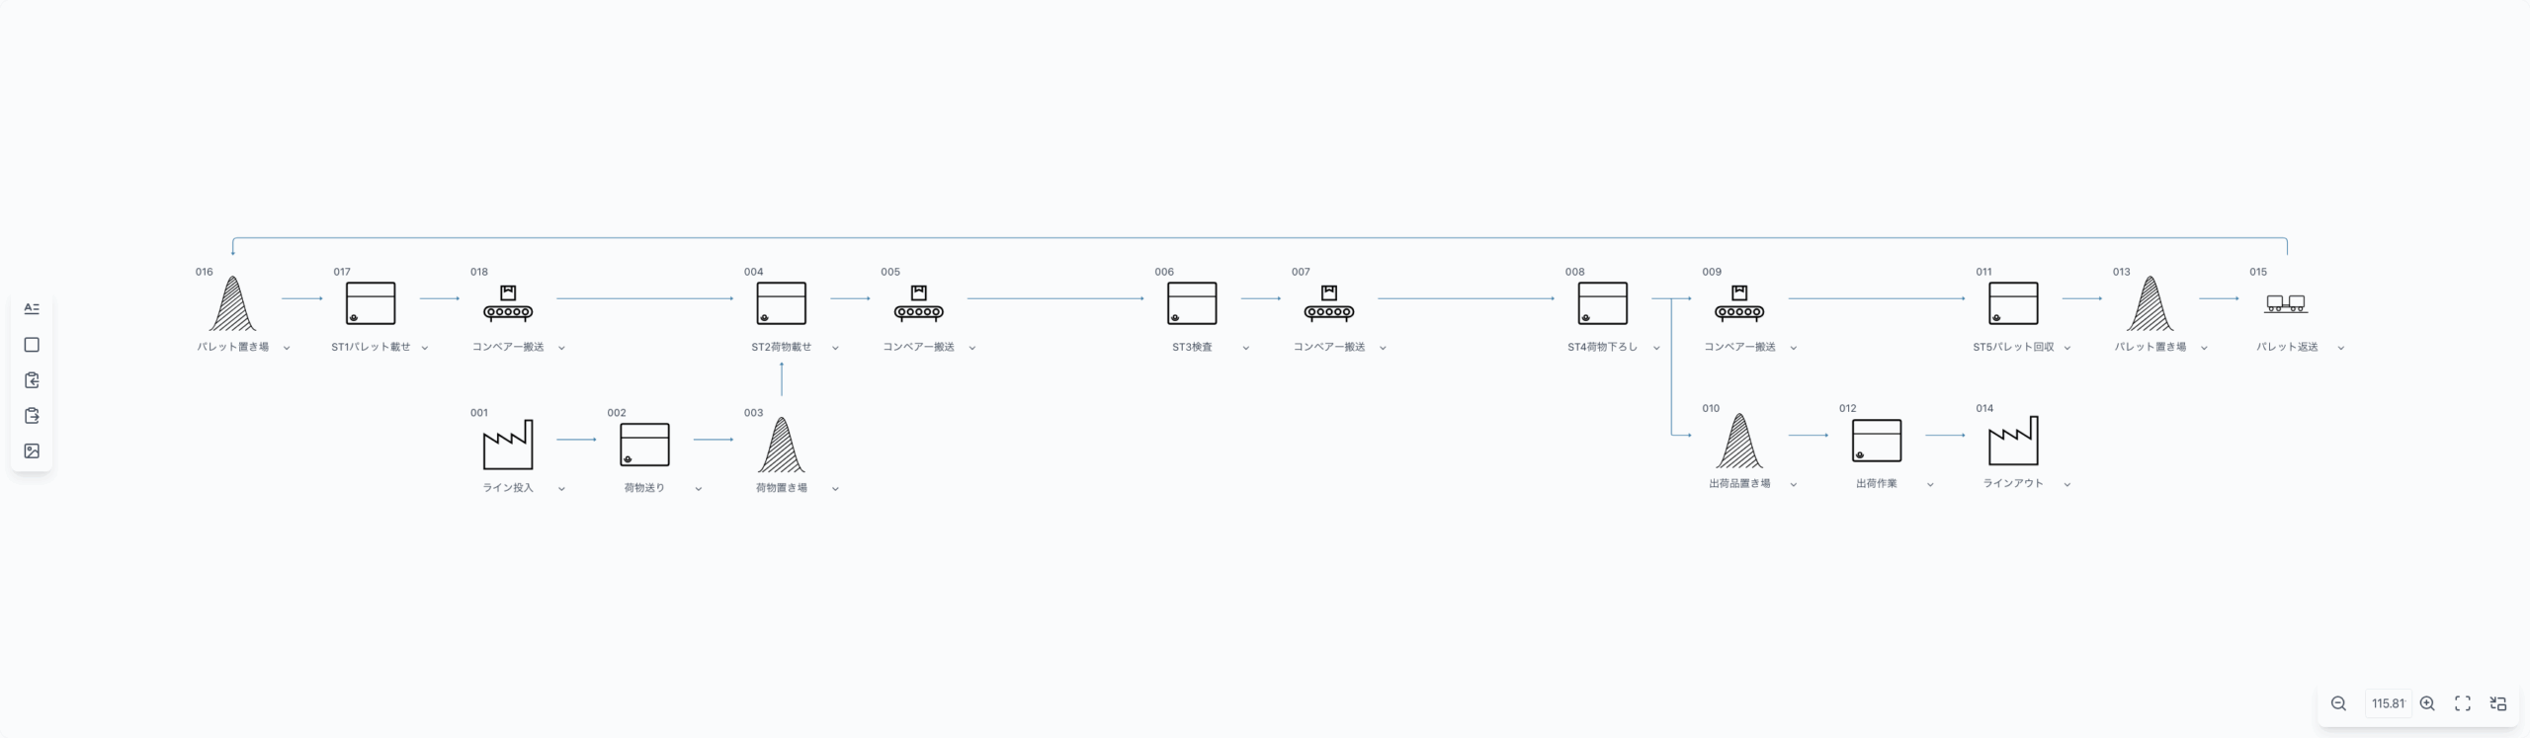Select the 出荷品置き場 inventory node 010

(1739, 441)
